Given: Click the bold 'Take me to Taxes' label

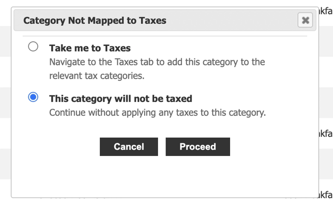Looking at the screenshot, I should click(x=90, y=48).
